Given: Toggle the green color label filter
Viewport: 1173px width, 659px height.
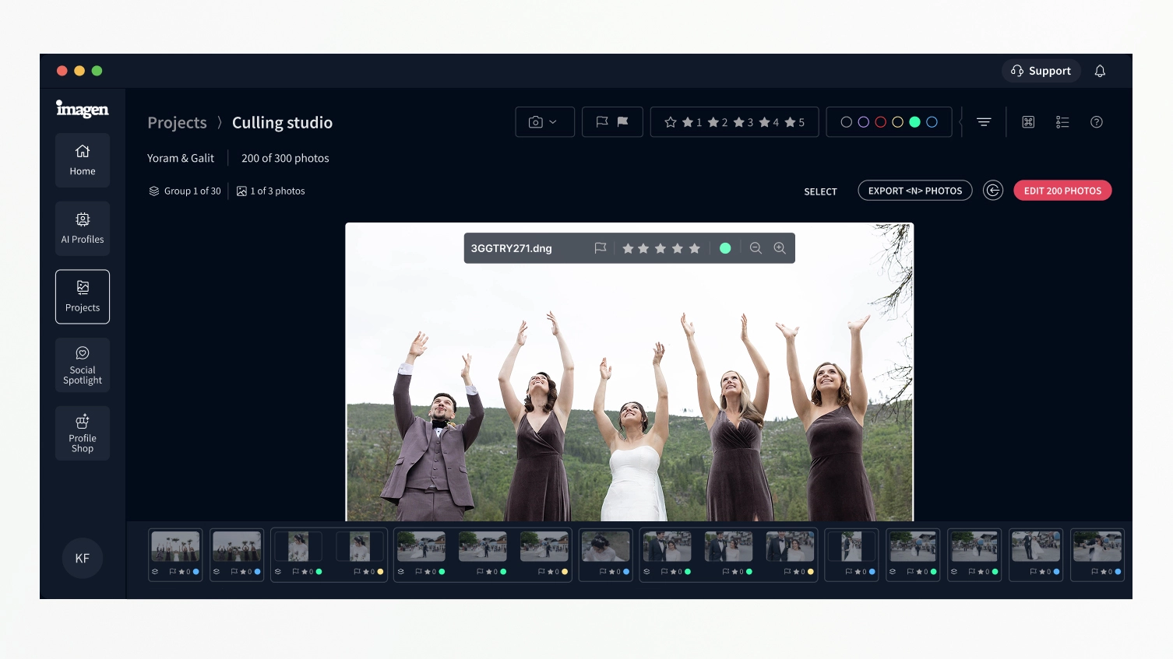Looking at the screenshot, I should pos(915,122).
